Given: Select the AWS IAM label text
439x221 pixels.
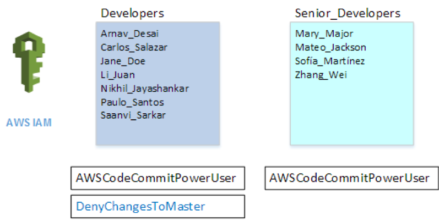Looking at the screenshot, I should point(29,122).
